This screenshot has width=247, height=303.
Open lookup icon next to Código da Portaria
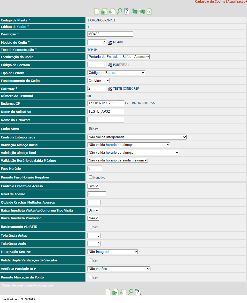coord(110,65)
